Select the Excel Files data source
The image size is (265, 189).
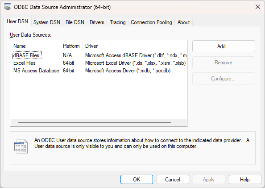click(x=25, y=63)
